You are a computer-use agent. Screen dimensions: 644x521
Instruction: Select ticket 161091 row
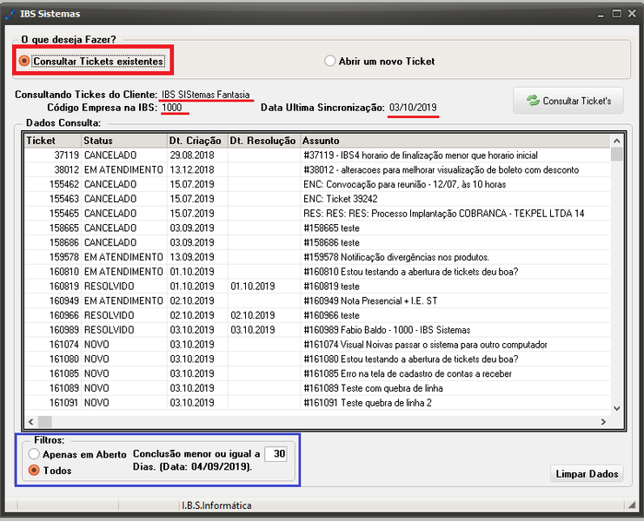[317, 403]
